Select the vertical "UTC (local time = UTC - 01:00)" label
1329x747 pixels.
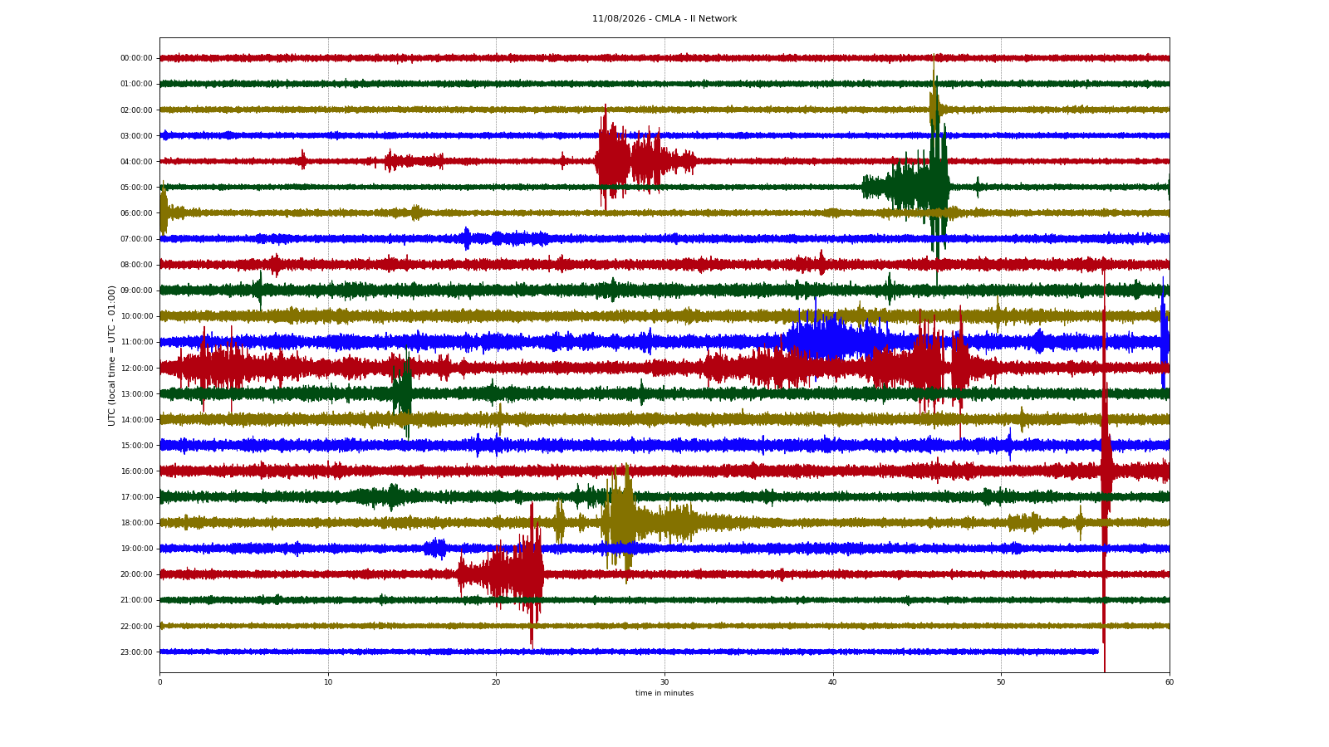coord(111,355)
